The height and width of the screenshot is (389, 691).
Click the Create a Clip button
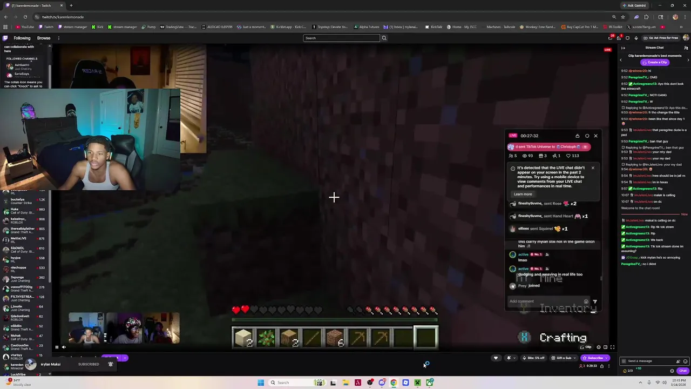[655, 62]
